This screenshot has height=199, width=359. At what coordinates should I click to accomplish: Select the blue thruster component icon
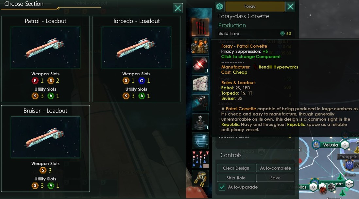point(200,103)
